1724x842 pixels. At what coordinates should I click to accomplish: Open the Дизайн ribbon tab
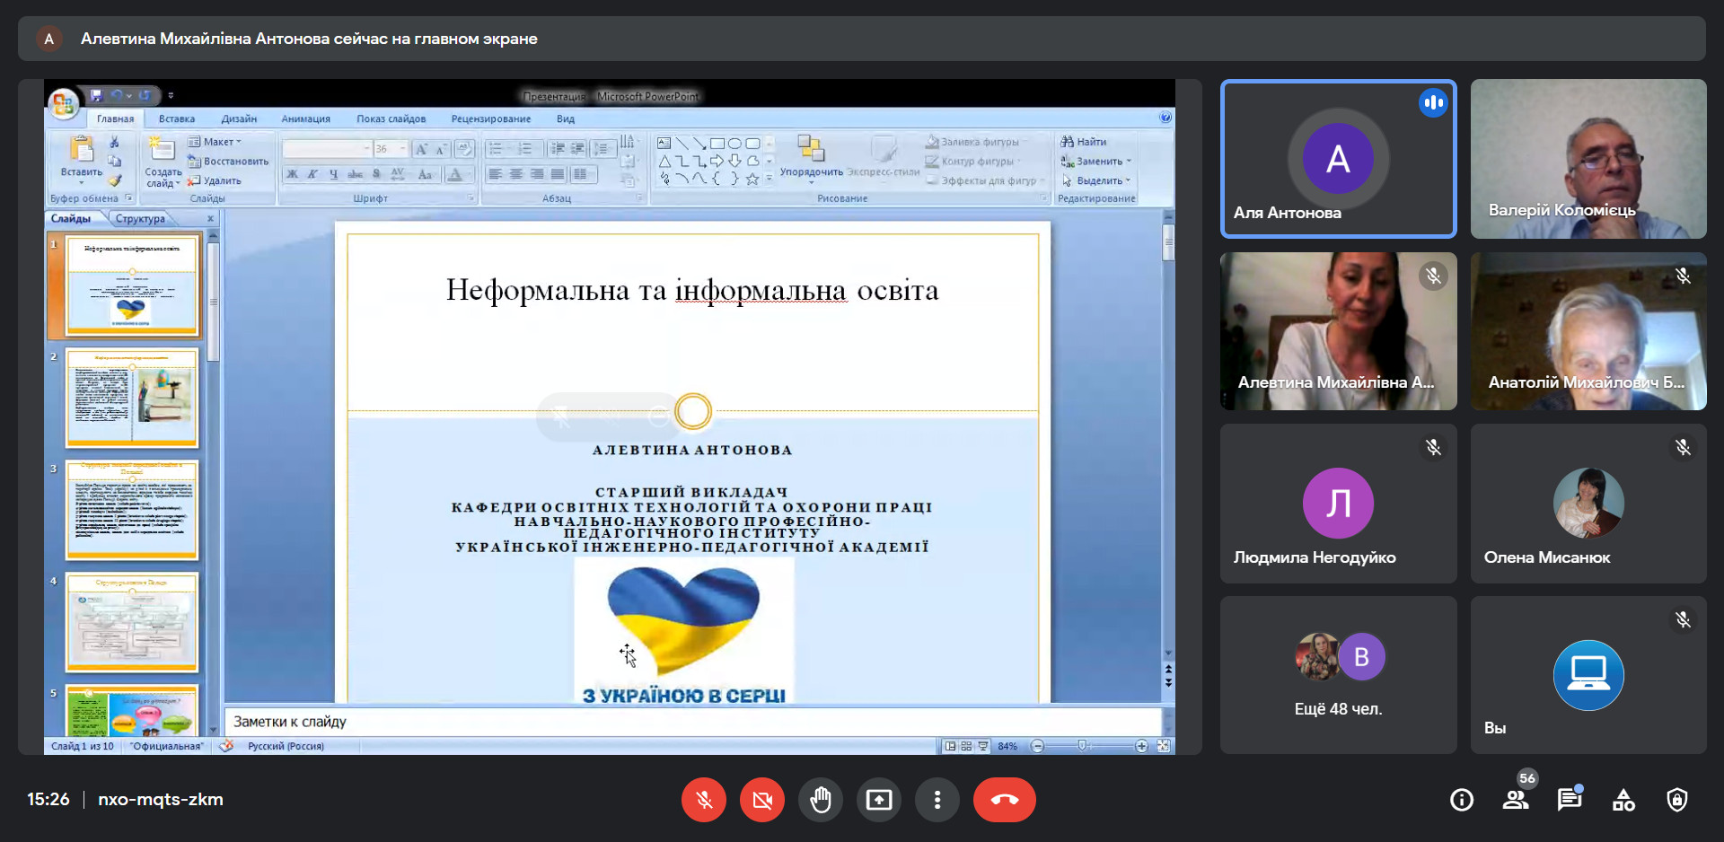pyautogui.click(x=239, y=118)
